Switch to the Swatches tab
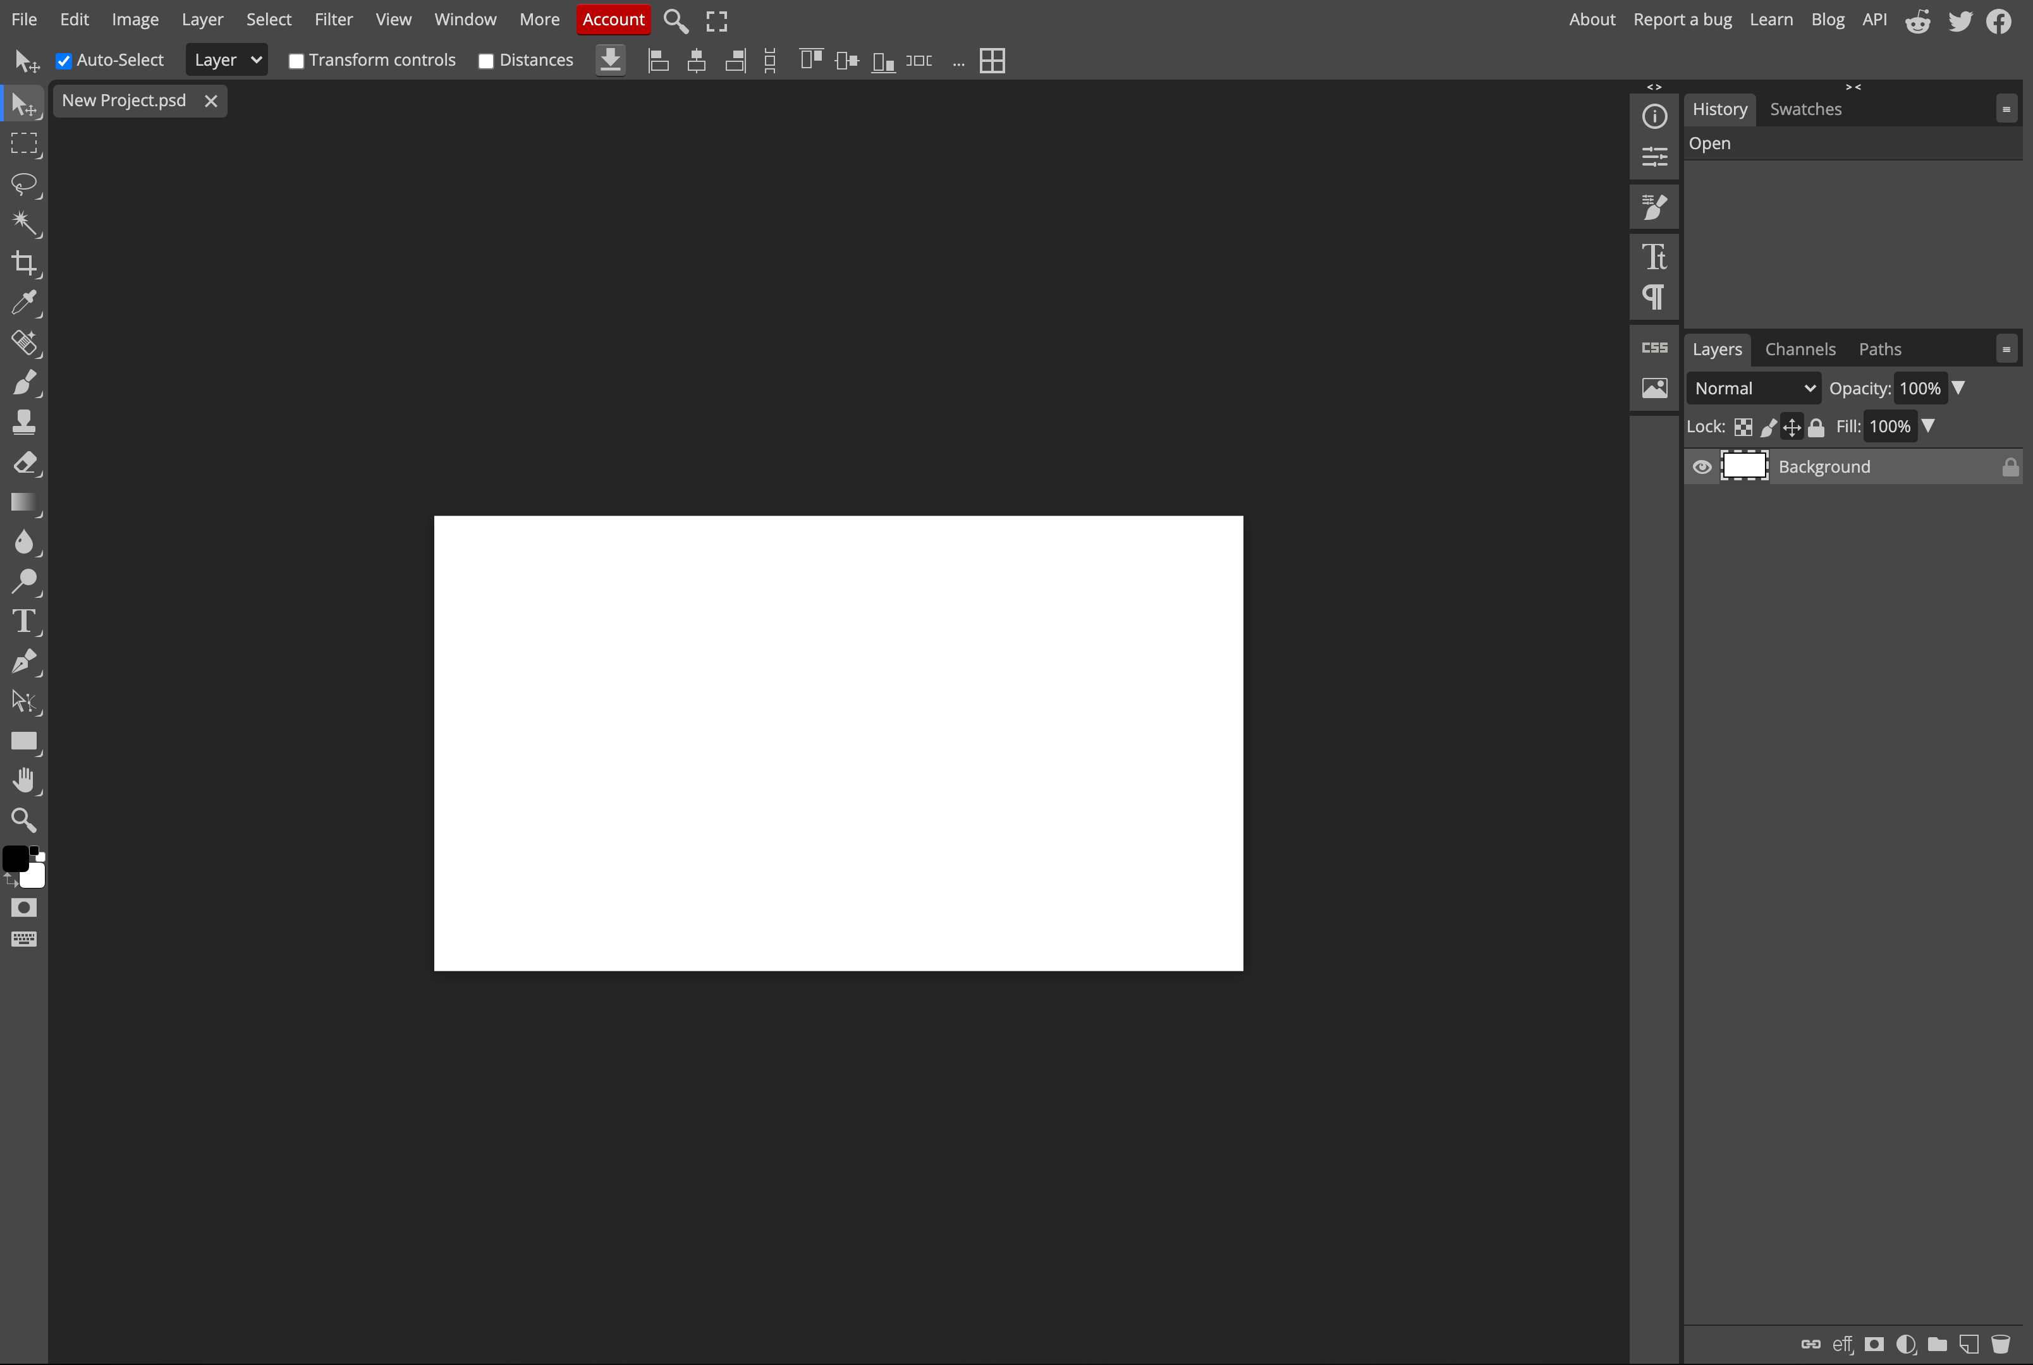Viewport: 2033px width, 1365px height. [x=1806, y=110]
